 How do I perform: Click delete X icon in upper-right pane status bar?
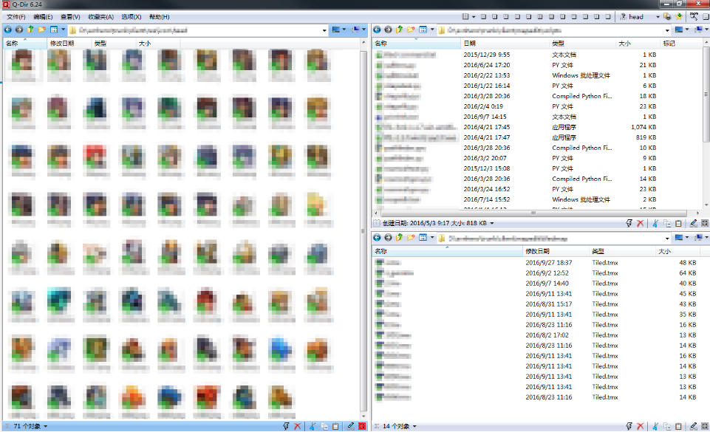(641, 223)
